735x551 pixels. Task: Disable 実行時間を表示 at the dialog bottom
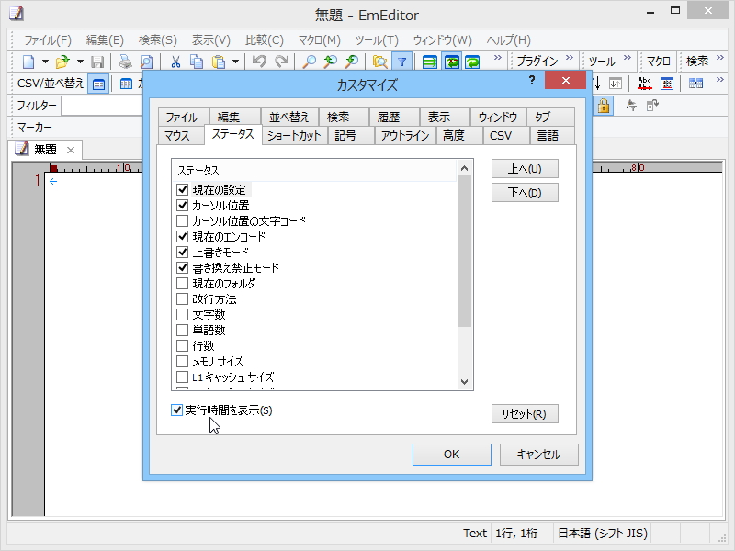(175, 411)
